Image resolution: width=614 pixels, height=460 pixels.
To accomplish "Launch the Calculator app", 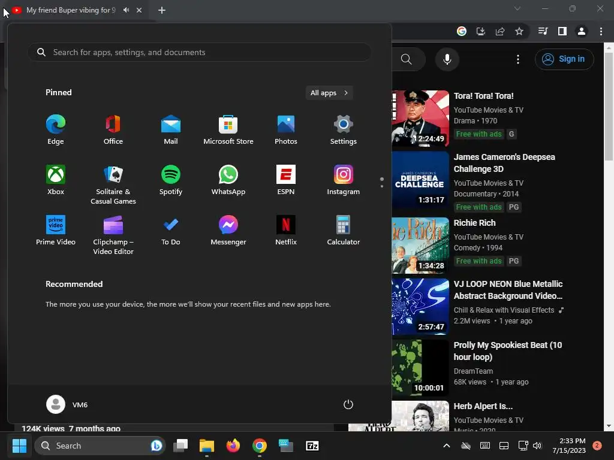I will (x=344, y=231).
